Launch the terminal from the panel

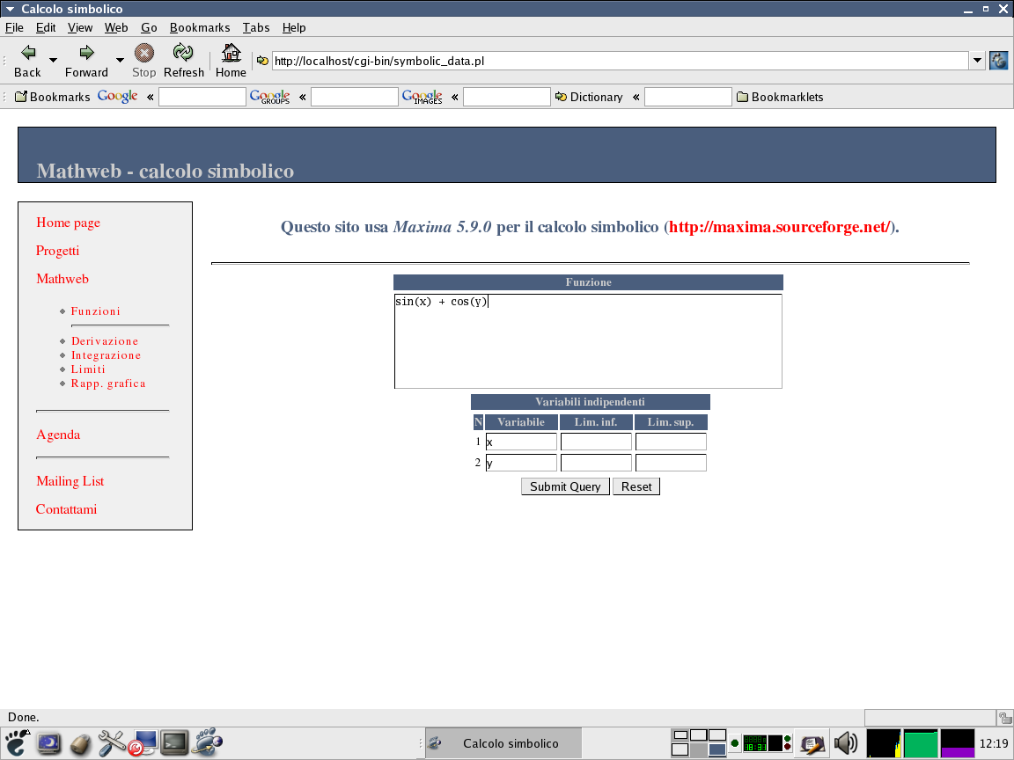(174, 744)
